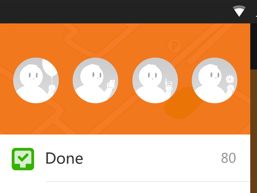Click the 80 count on Done row
The image size is (257, 193).
point(228,158)
